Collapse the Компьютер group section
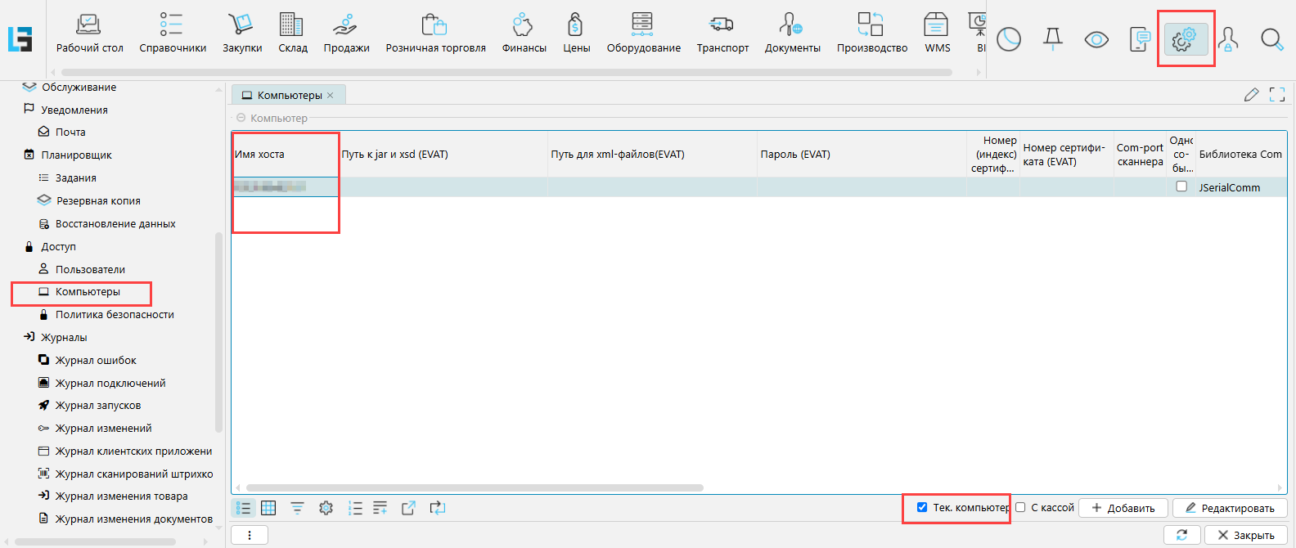 pos(241,118)
